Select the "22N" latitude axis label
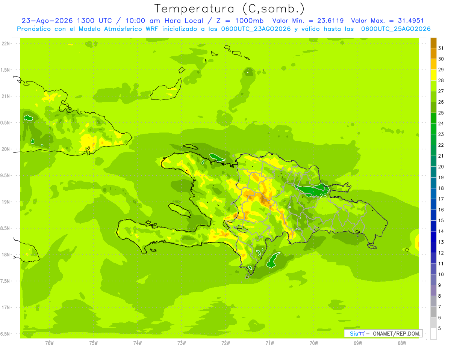 6,44
